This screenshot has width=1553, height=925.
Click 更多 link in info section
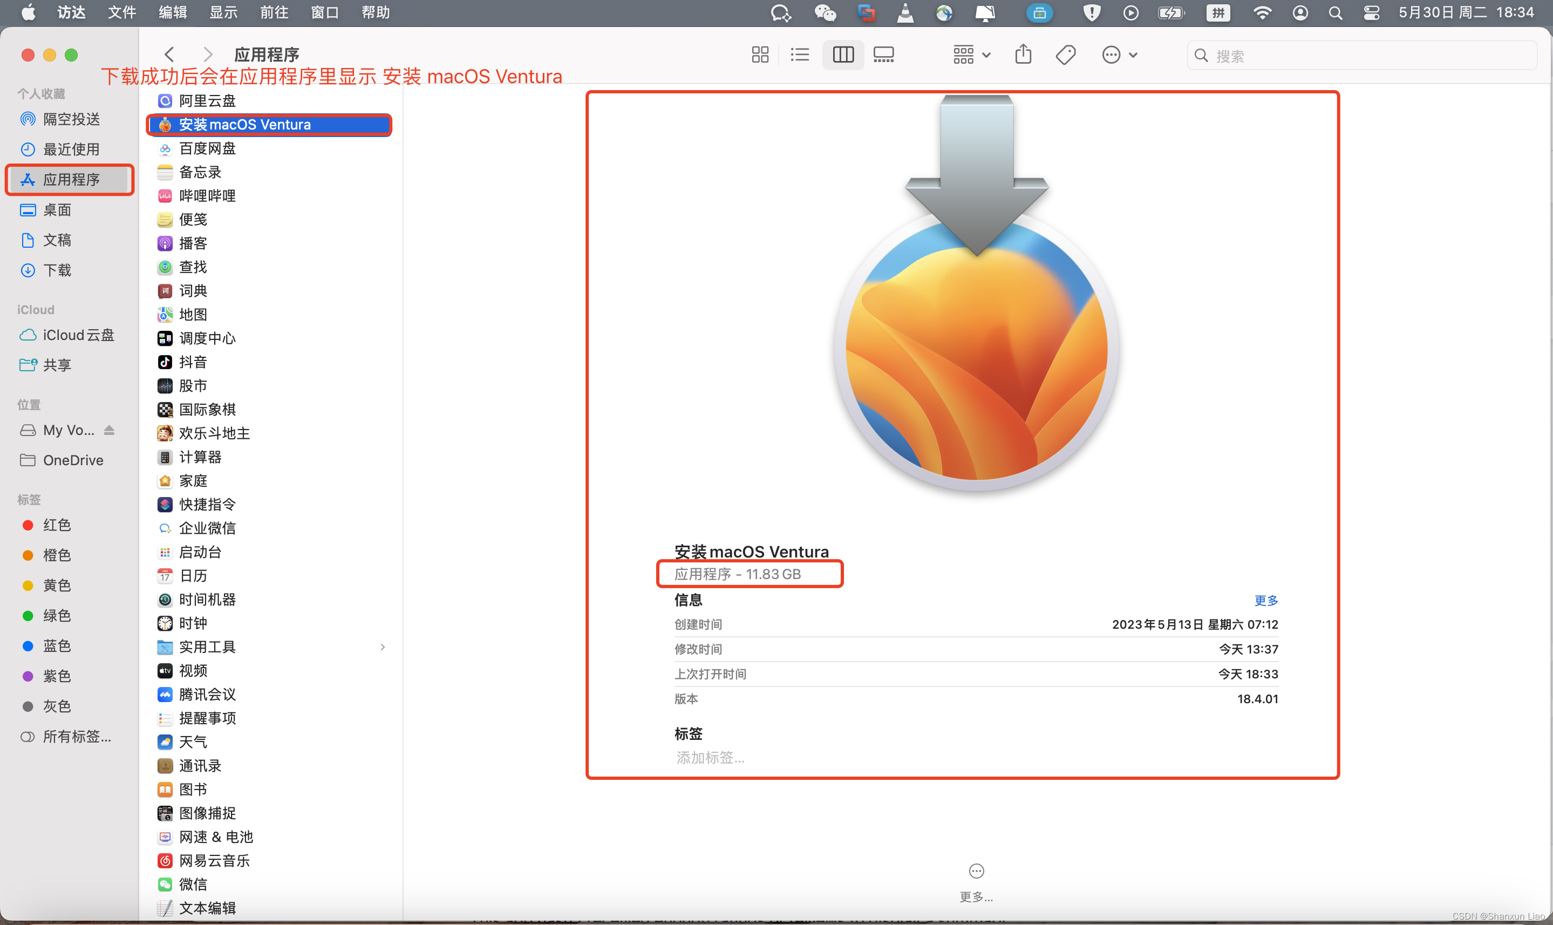[x=1266, y=600]
